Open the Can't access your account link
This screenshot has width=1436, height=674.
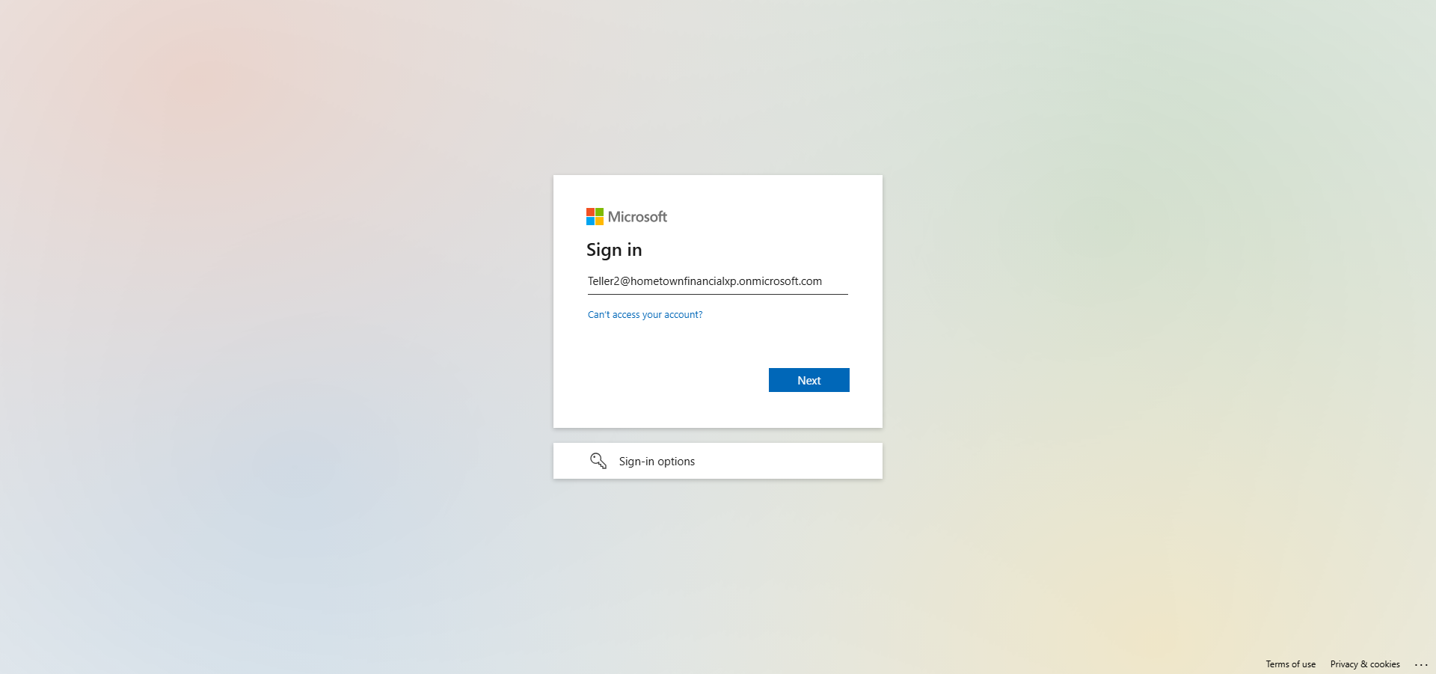pos(645,315)
